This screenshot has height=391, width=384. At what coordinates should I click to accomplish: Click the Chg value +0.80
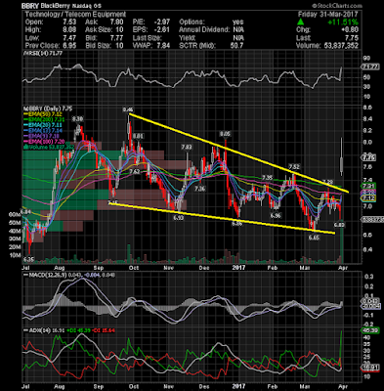coord(350,30)
